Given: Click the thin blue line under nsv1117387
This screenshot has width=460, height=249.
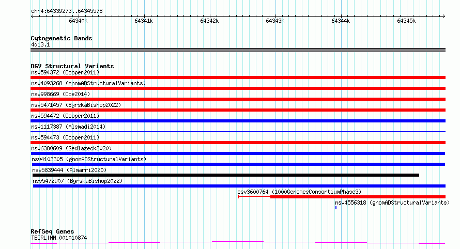Looking at the screenshot, I should coord(238,131).
